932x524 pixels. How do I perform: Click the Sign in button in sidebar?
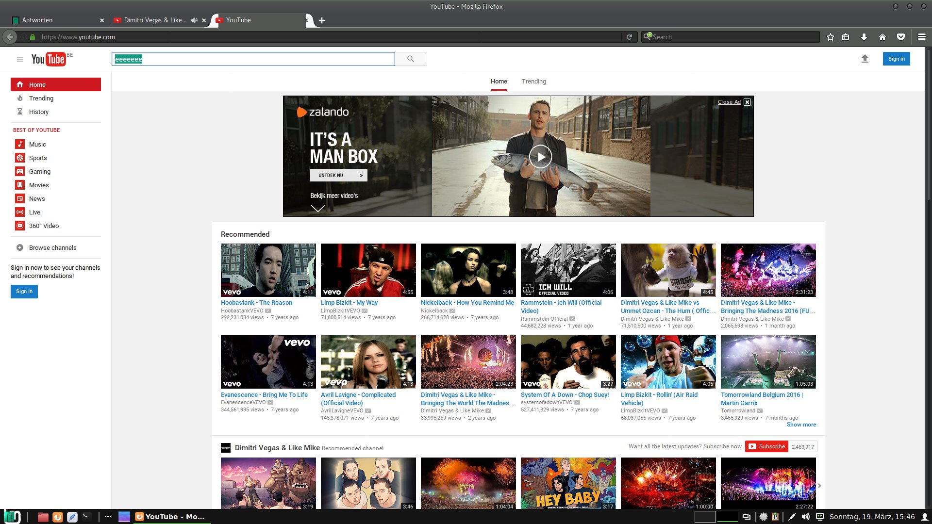(x=24, y=291)
